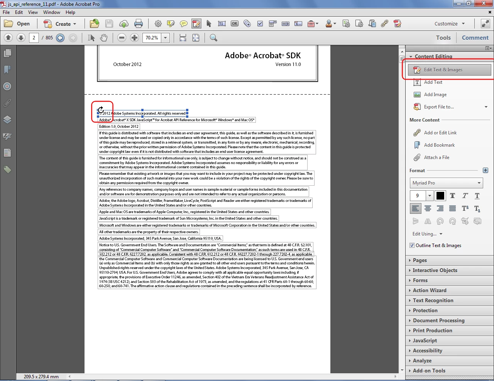494x381 pixels.
Task: Open the zoom percentage dropdown arrow
Action: (x=166, y=38)
